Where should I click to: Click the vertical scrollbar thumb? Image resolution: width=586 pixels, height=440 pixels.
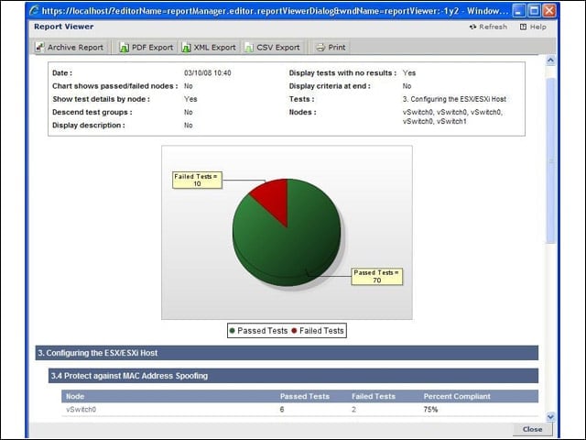tap(550, 161)
